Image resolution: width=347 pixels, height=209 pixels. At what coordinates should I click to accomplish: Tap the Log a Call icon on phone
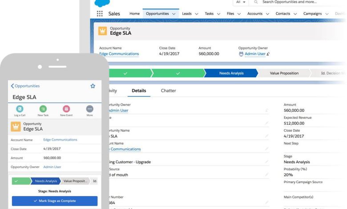pyautogui.click(x=20, y=109)
